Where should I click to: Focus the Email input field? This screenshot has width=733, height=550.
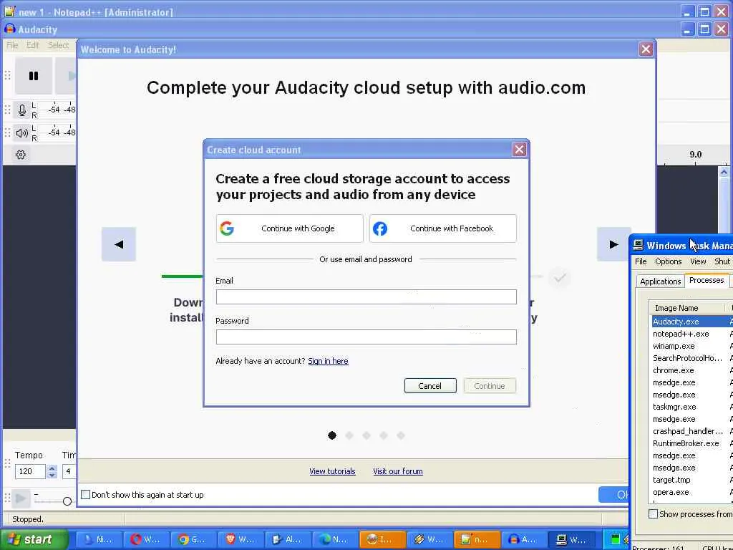[x=366, y=297]
